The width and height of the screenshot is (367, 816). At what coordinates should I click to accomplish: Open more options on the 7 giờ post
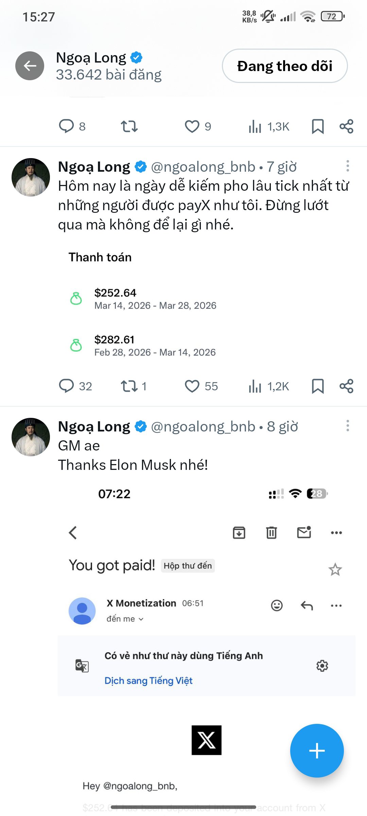(x=347, y=166)
